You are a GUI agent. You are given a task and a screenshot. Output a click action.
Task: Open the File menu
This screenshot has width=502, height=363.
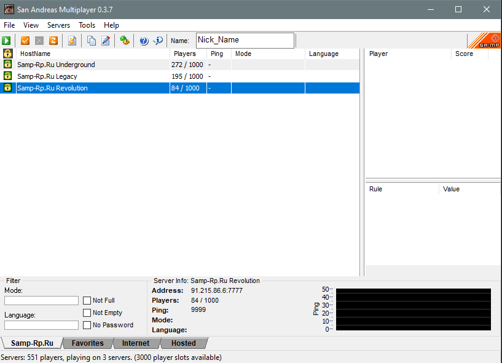point(9,25)
